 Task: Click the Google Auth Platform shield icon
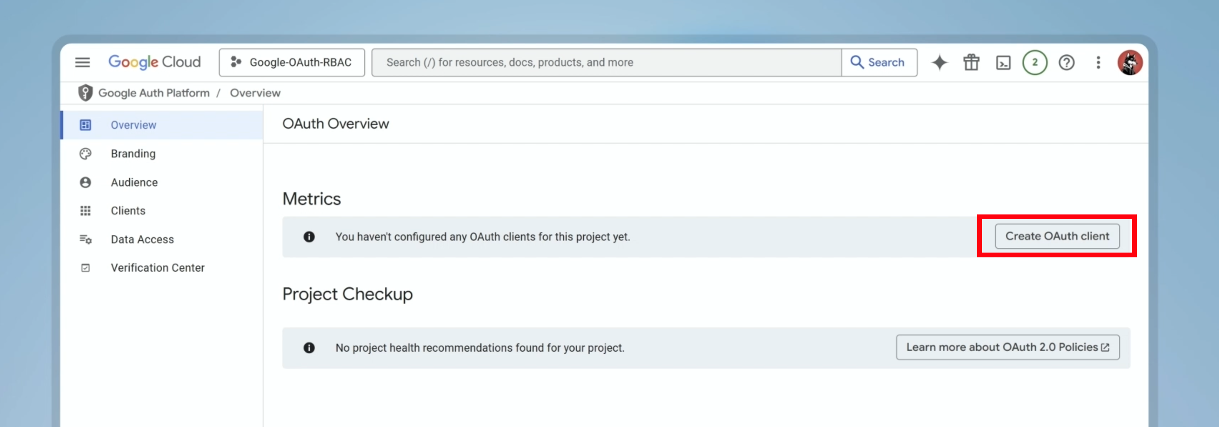coord(85,93)
